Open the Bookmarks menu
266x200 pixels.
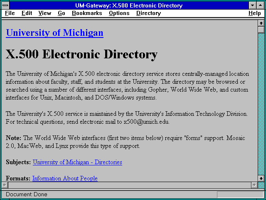click(87, 13)
